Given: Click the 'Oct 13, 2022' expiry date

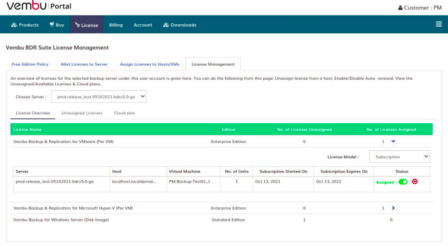Looking at the screenshot, I should tap(329, 181).
